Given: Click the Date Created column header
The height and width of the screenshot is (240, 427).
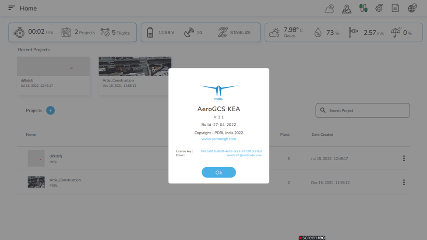Looking at the screenshot, I should pyautogui.click(x=322, y=134).
